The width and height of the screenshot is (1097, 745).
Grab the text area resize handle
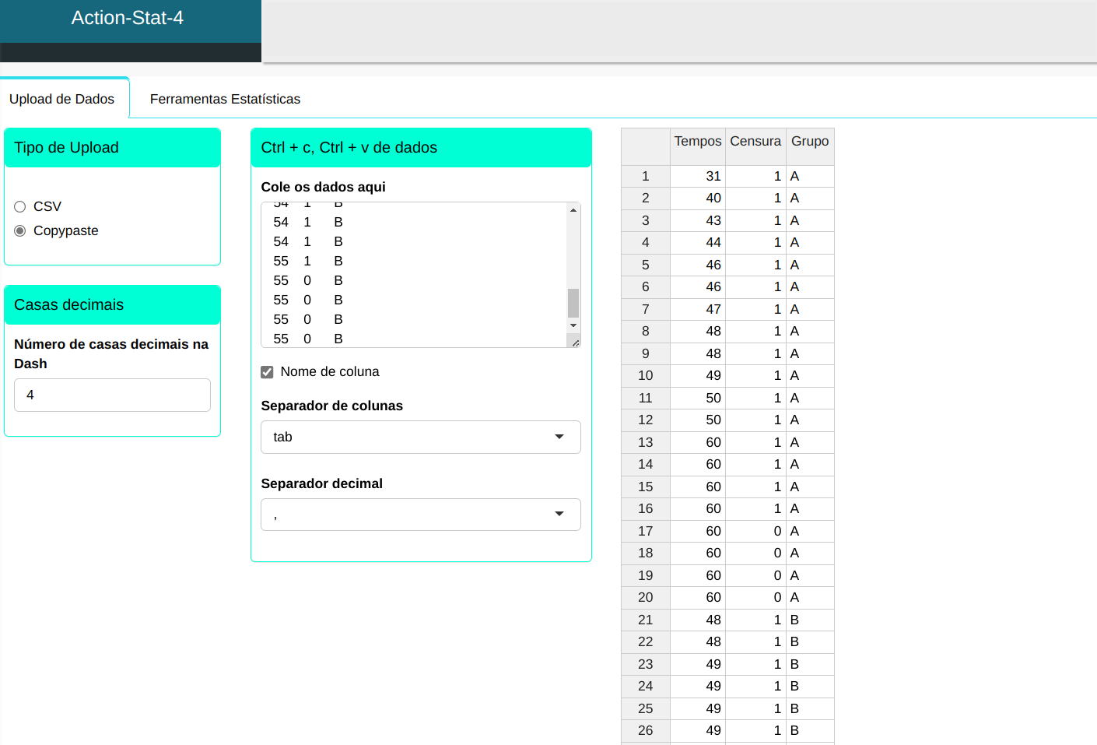575,343
